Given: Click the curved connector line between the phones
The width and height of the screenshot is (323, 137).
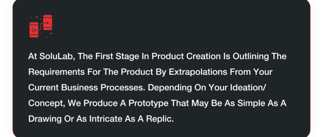Looking at the screenshot, I should click(41, 27).
